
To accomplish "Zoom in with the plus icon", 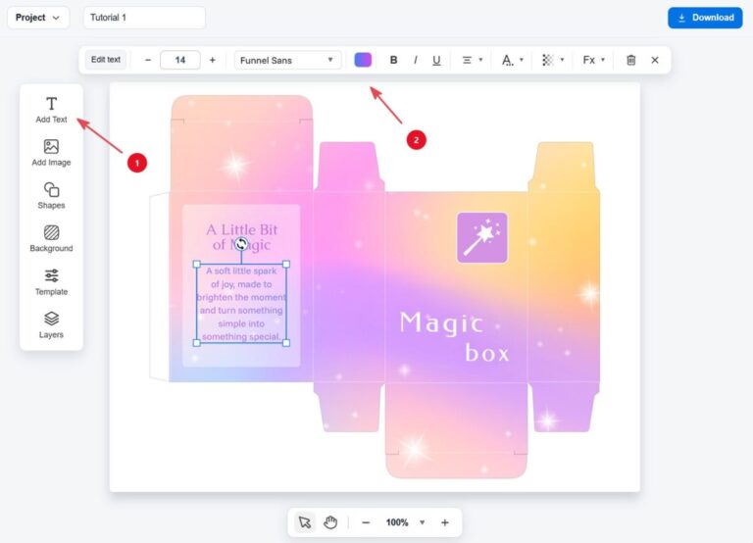I will (445, 522).
